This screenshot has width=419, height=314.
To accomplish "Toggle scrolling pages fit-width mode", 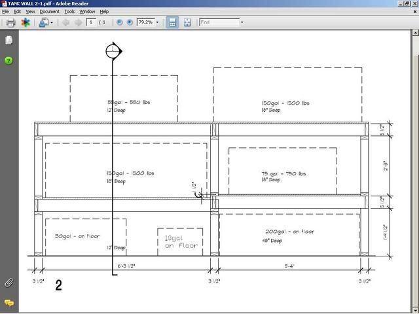I will tap(172, 22).
